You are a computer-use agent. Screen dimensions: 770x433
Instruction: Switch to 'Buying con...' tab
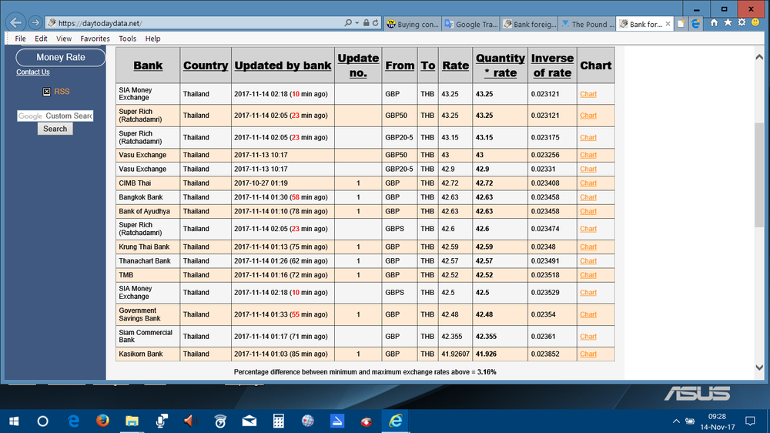coord(413,24)
